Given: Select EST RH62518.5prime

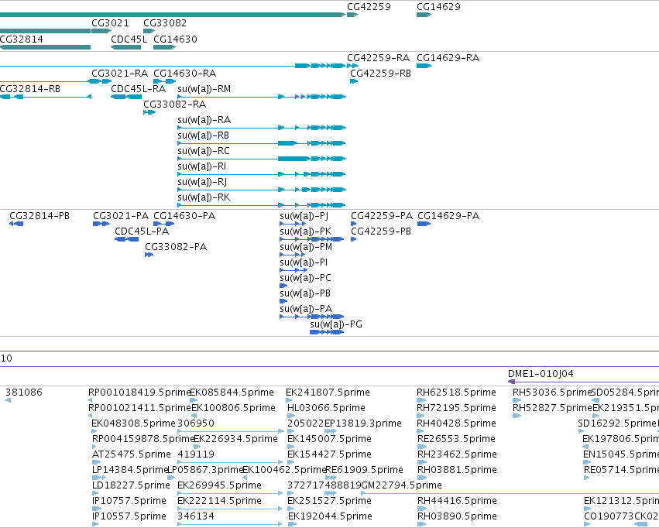Looking at the screenshot, I should pyautogui.click(x=456, y=393).
